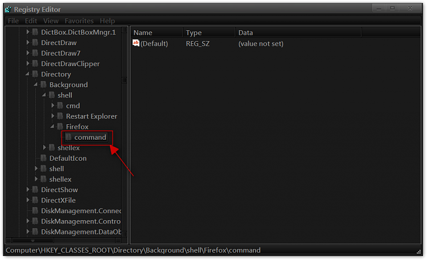
Task: Click folder icon of DiskManagement.DataOb key
Action: pyautogui.click(x=35, y=231)
